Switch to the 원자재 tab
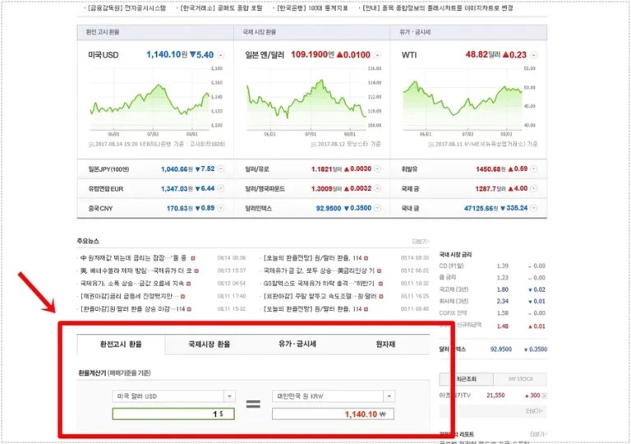This screenshot has width=631, height=444. [x=385, y=345]
